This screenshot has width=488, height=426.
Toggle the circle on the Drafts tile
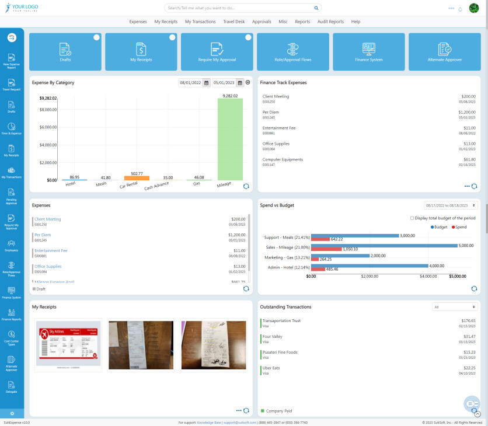pos(96,37)
